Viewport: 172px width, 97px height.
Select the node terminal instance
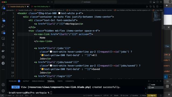pos(153,85)
